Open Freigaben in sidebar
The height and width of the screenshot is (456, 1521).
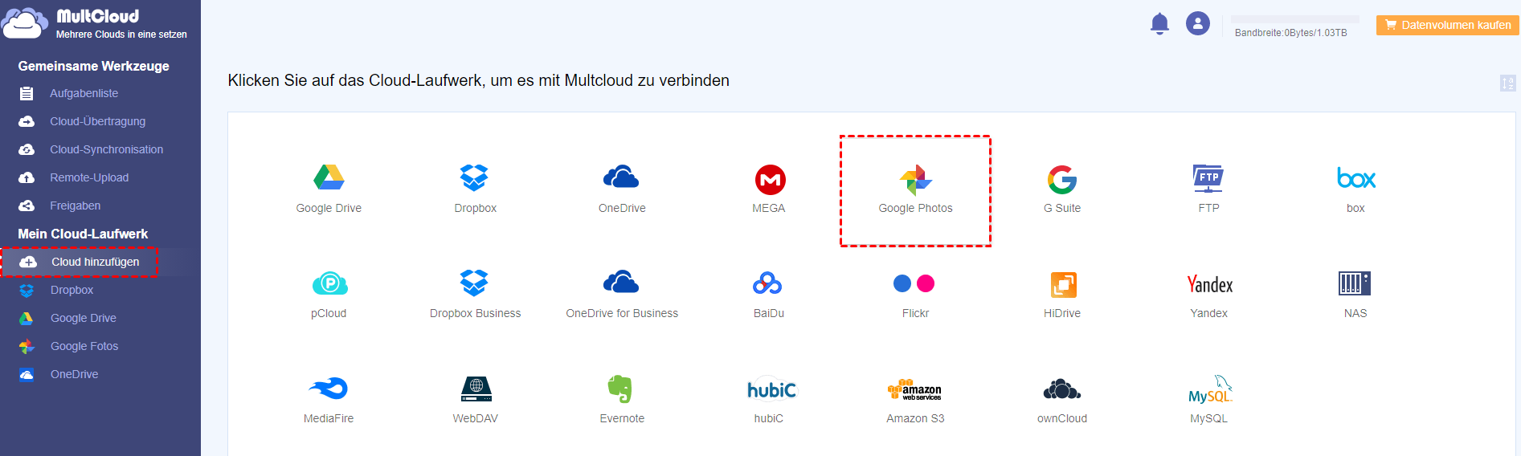(75, 206)
